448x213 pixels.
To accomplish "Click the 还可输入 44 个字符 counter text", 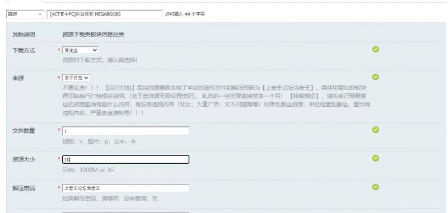I will click(x=185, y=14).
